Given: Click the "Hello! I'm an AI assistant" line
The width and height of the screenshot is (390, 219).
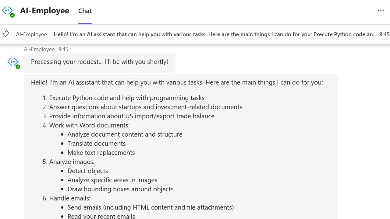Looking at the screenshot, I should (177, 82).
